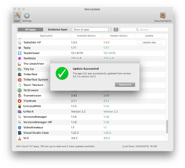Screen dimensions: 185x168
Task: Open the Show all apps dropdown
Action: point(91,30)
